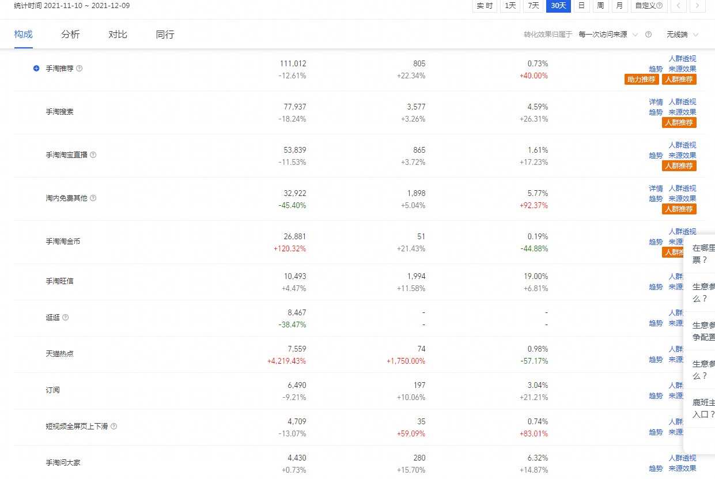Click help icon after 每一次访问来源 dropdown

(x=649, y=35)
